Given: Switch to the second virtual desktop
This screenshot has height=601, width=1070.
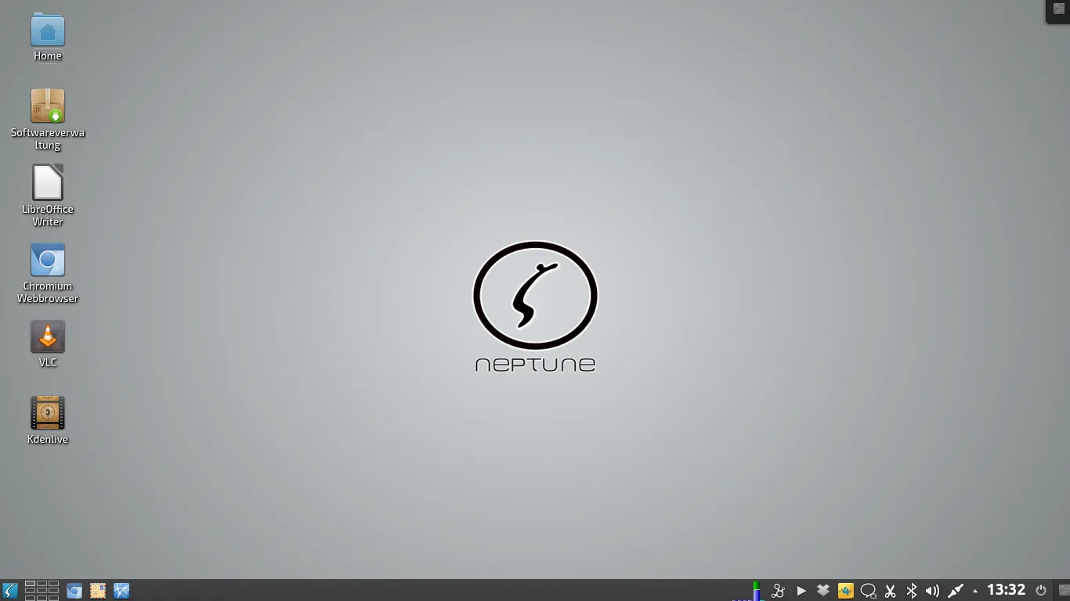Looking at the screenshot, I should click(x=42, y=585).
